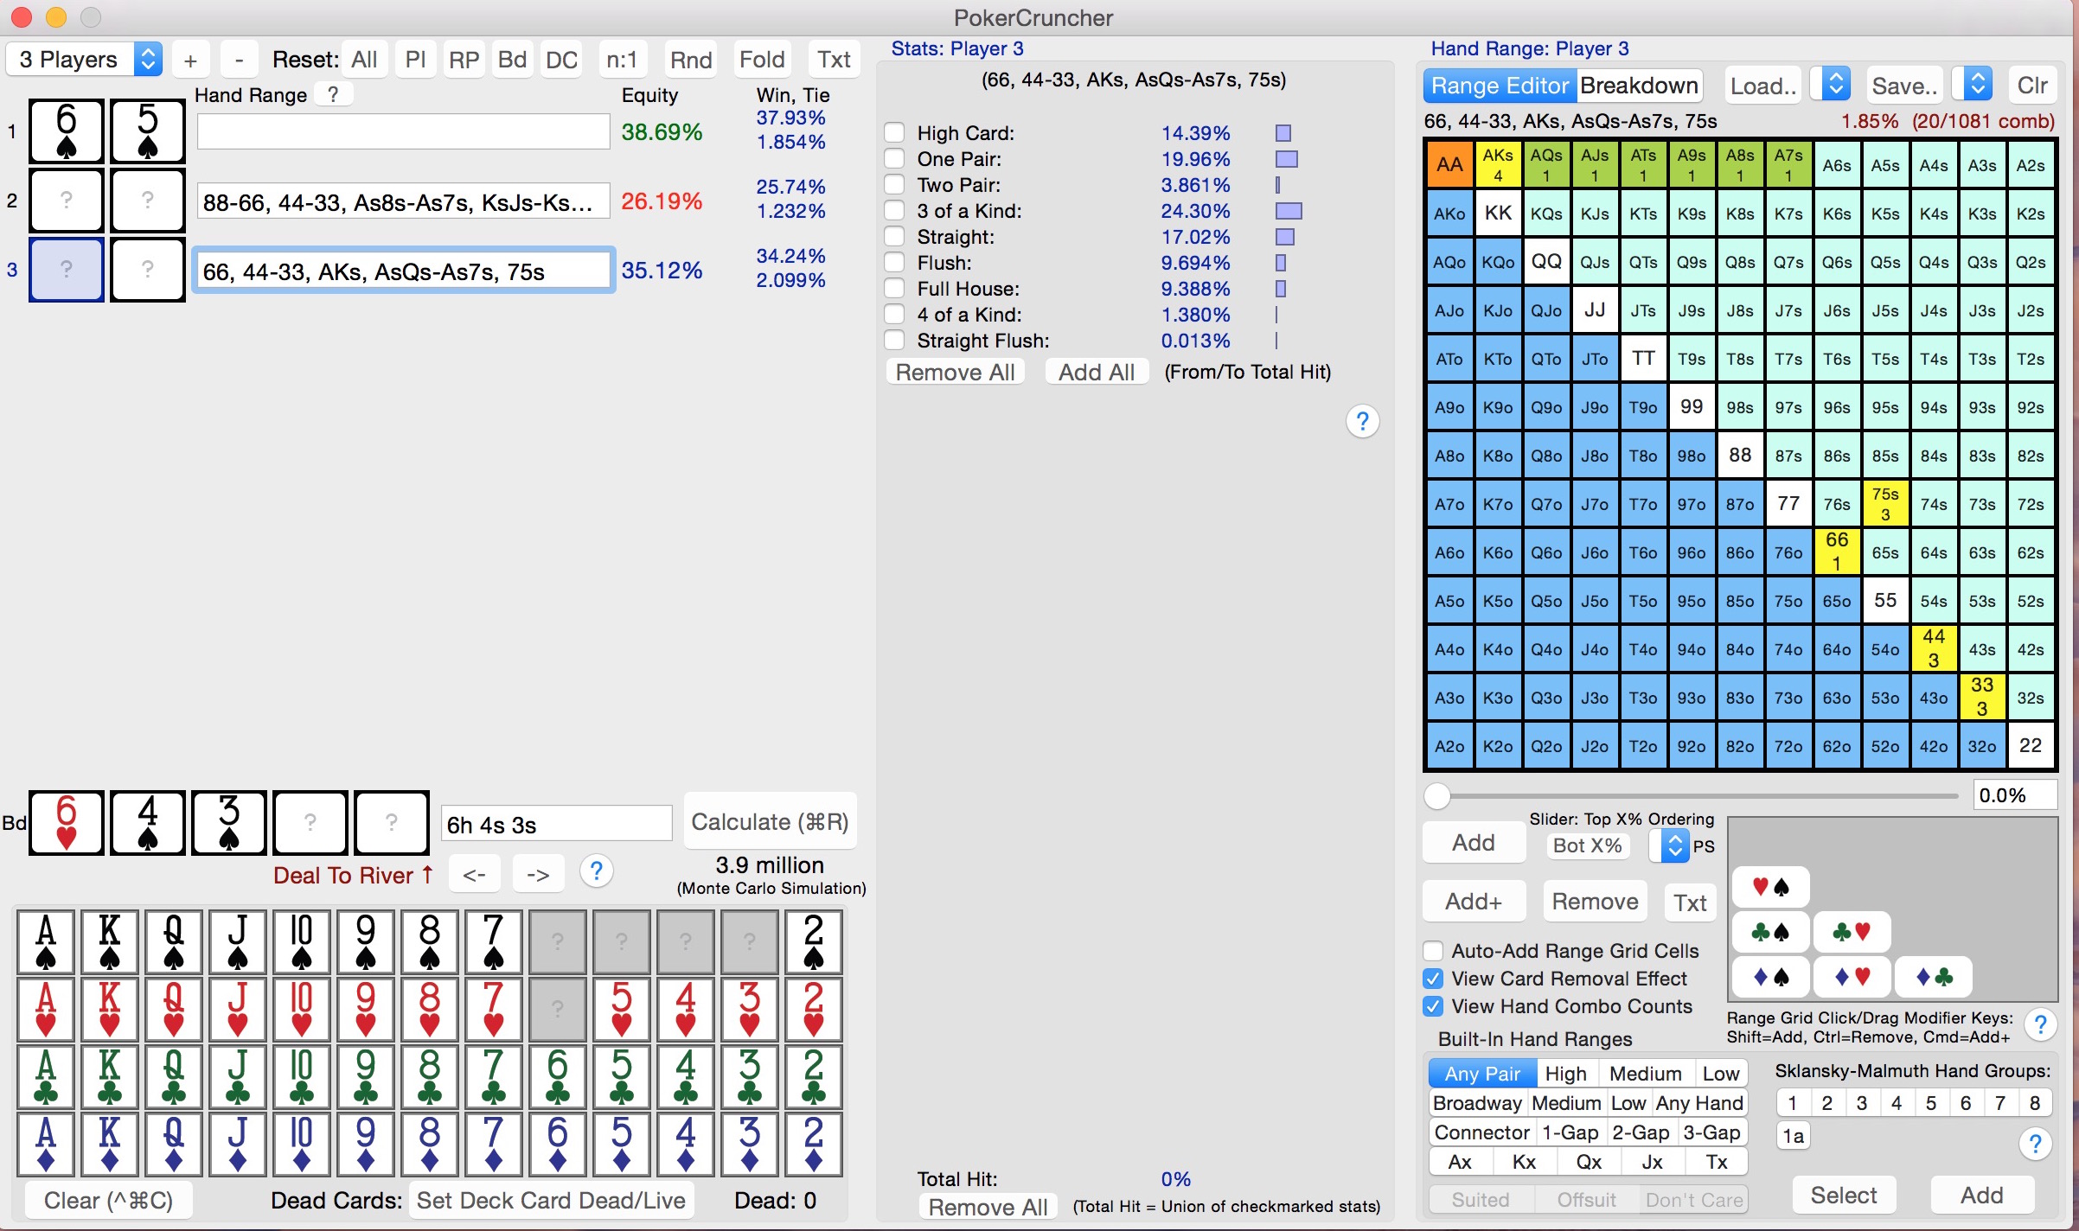The width and height of the screenshot is (2079, 1231).
Task: Disable View Hand Combo Counts
Action: 1433,1006
